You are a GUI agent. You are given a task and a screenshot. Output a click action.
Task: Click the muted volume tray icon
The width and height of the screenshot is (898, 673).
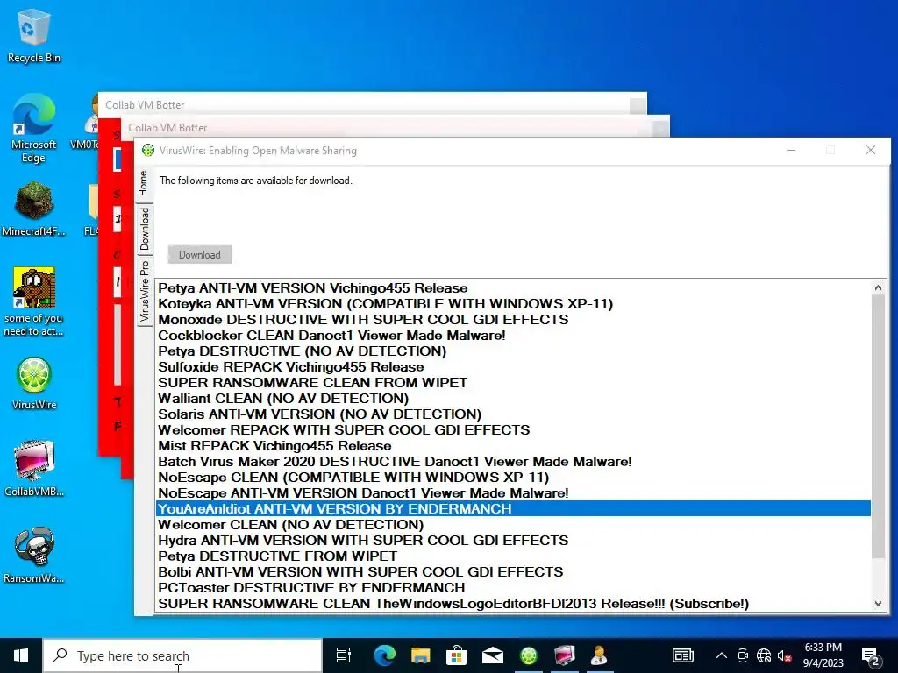pos(785,655)
